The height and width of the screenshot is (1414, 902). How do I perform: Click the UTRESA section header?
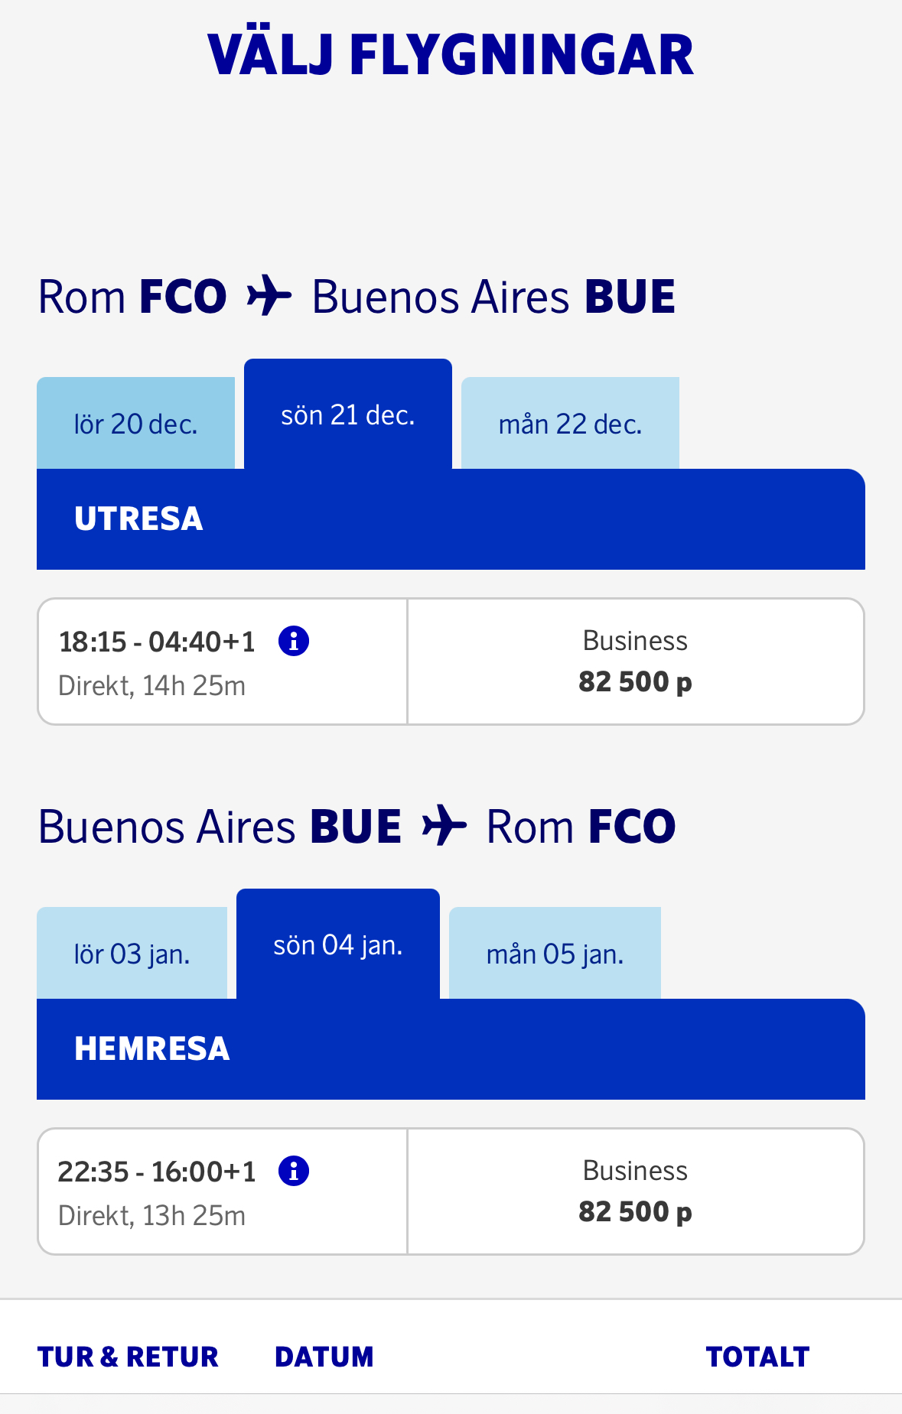pos(138,519)
